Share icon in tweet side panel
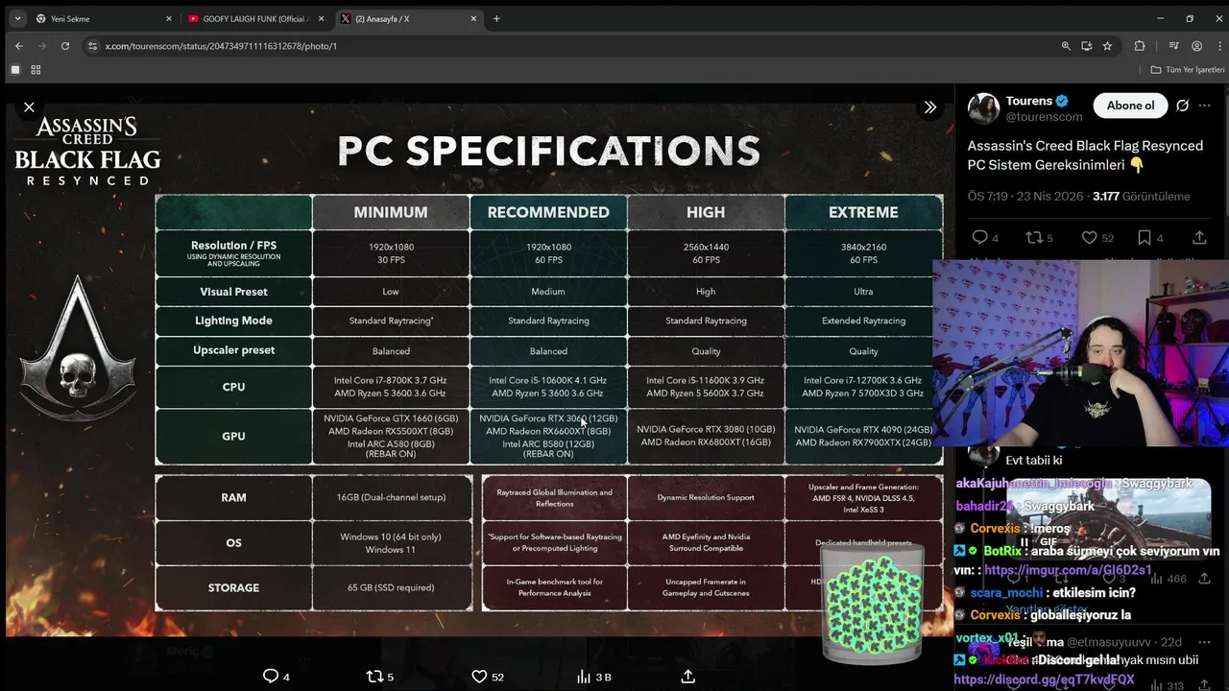Viewport: 1229px width, 691px height. click(1199, 237)
